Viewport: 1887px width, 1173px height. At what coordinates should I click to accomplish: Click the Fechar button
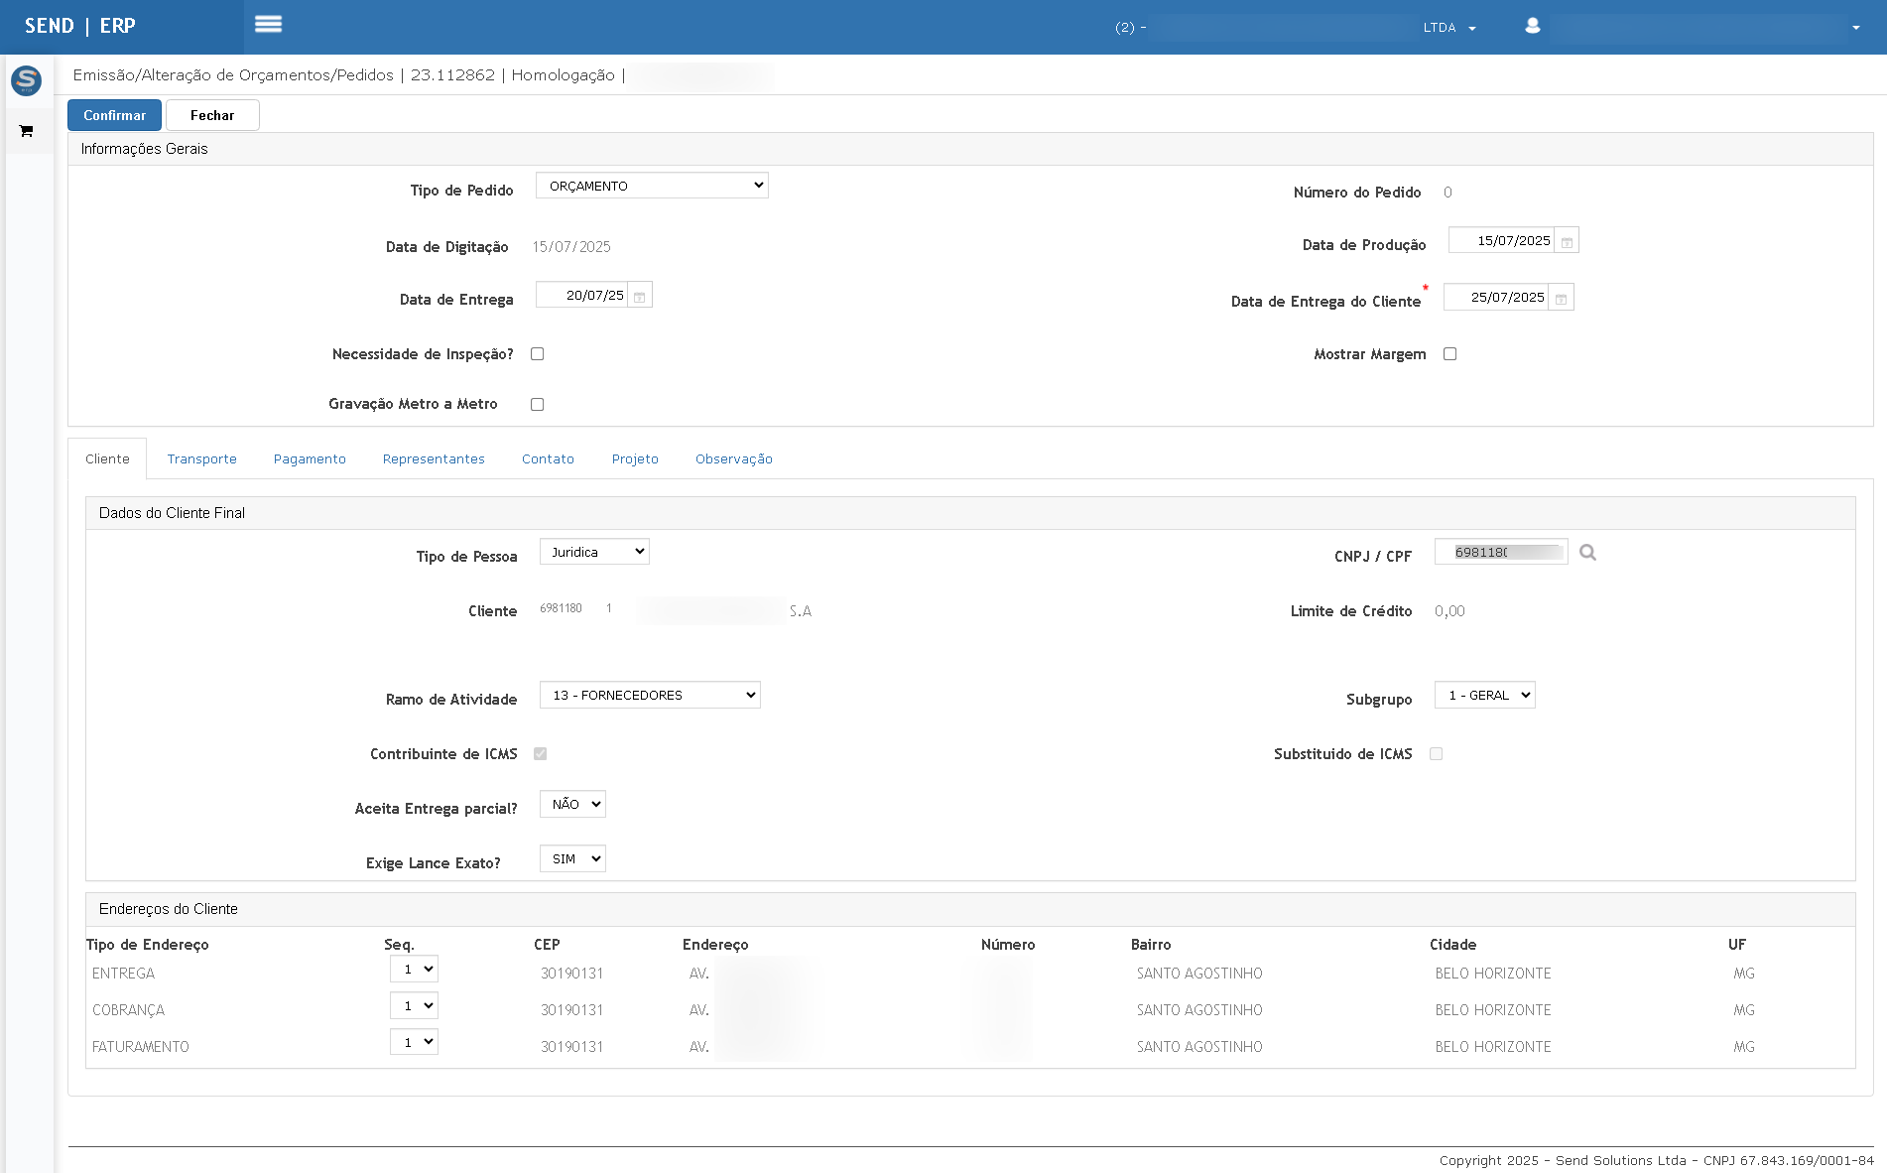tap(212, 115)
